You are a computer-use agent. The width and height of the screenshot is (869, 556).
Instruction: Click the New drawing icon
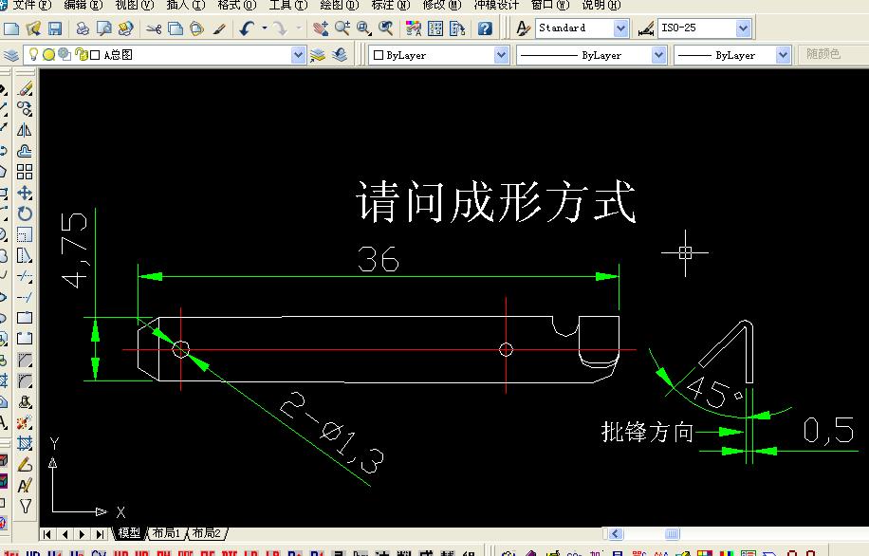pos(11,28)
